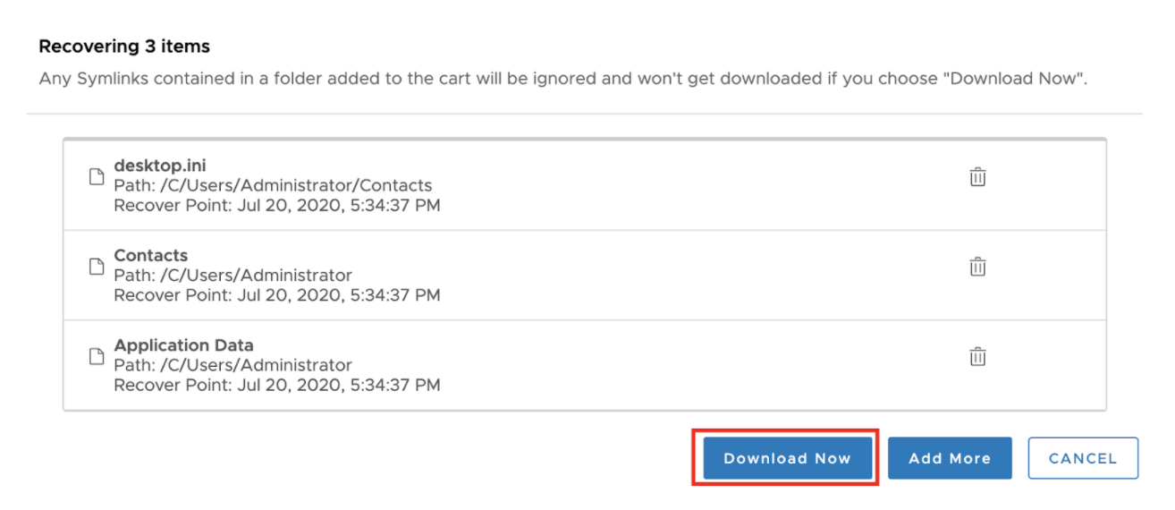Click the file icon beside Application Data
Image resolution: width=1175 pixels, height=510 pixels.
pyautogui.click(x=96, y=356)
